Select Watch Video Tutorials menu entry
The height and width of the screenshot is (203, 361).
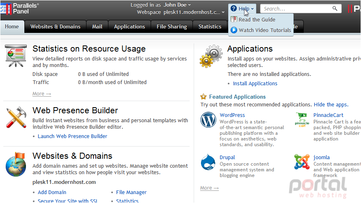(x=261, y=30)
